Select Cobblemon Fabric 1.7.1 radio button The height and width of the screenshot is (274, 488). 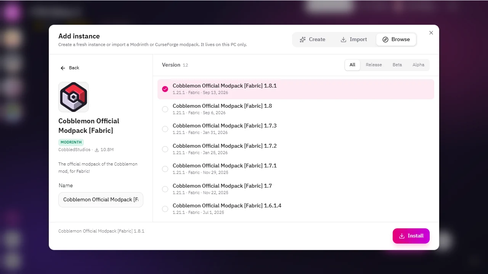[x=165, y=169]
